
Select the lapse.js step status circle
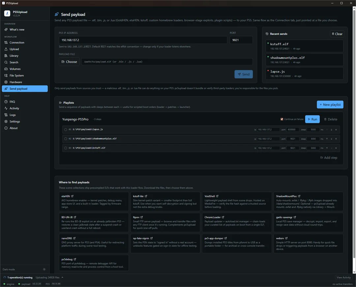[66, 129]
